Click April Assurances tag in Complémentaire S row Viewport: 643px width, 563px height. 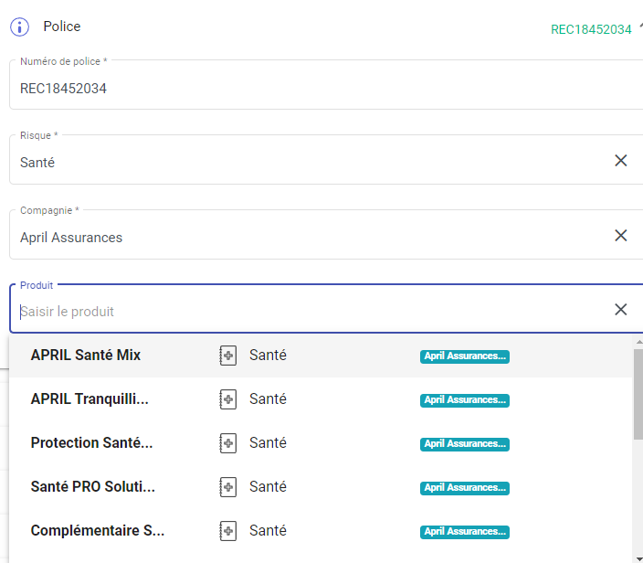click(465, 532)
